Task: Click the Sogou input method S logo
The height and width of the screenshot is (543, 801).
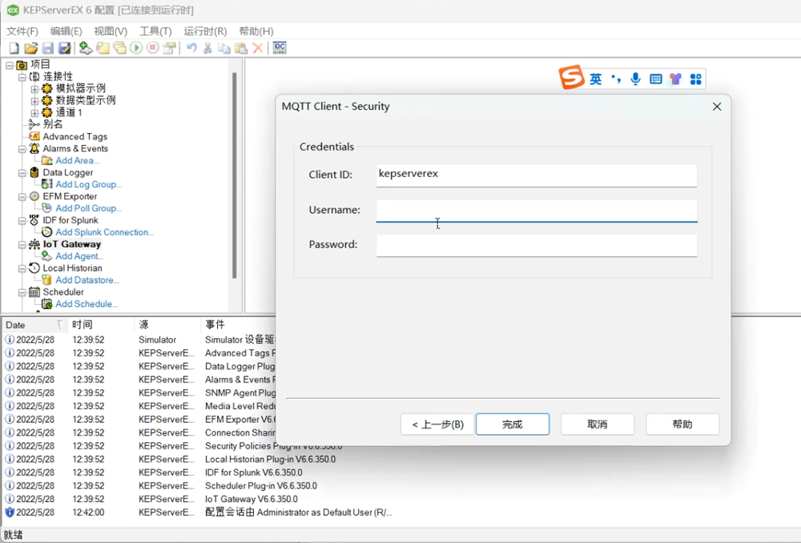Action: (x=571, y=78)
